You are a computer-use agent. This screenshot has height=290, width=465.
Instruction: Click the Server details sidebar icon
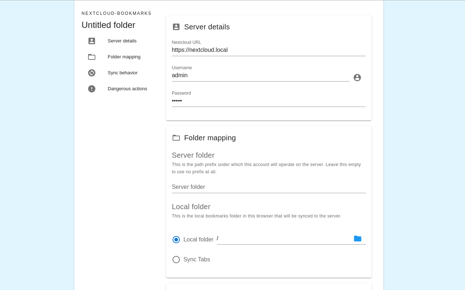click(92, 41)
